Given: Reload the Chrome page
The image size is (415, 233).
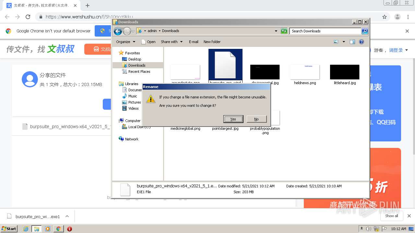Looking at the screenshot, I should [28, 17].
